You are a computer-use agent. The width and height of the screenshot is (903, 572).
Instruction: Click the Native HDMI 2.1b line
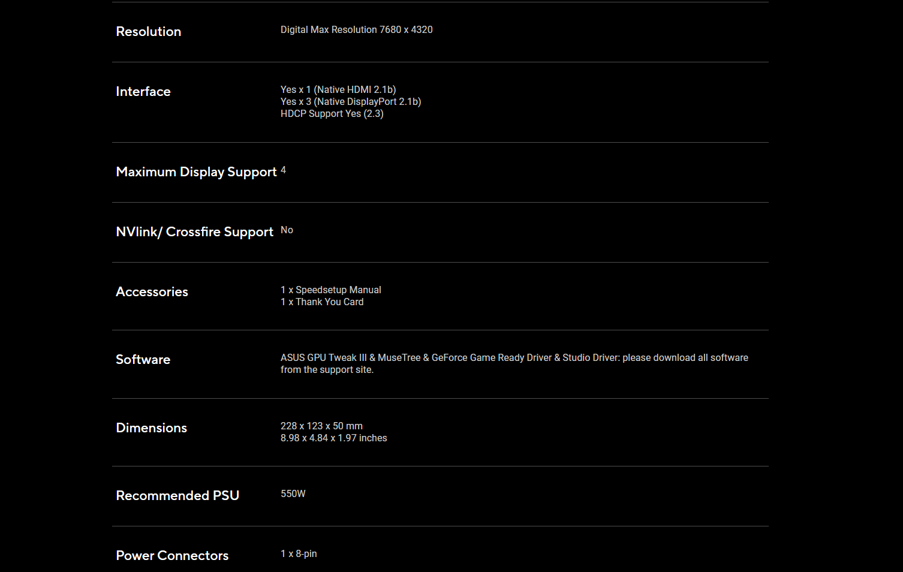338,90
